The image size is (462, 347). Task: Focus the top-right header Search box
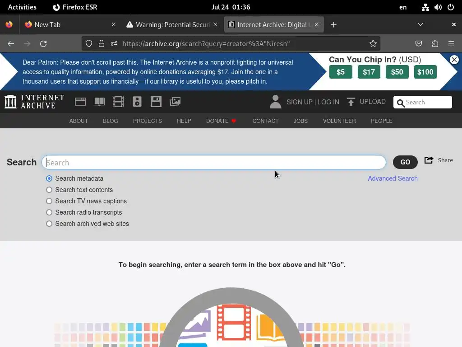422,102
